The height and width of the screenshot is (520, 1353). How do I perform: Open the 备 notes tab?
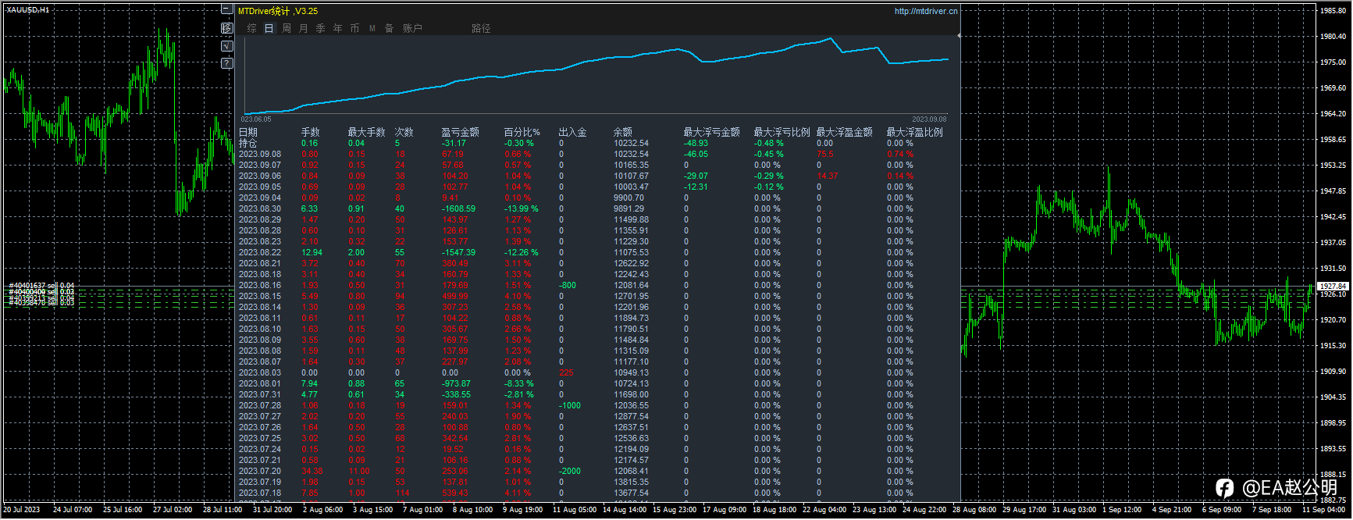click(x=389, y=28)
